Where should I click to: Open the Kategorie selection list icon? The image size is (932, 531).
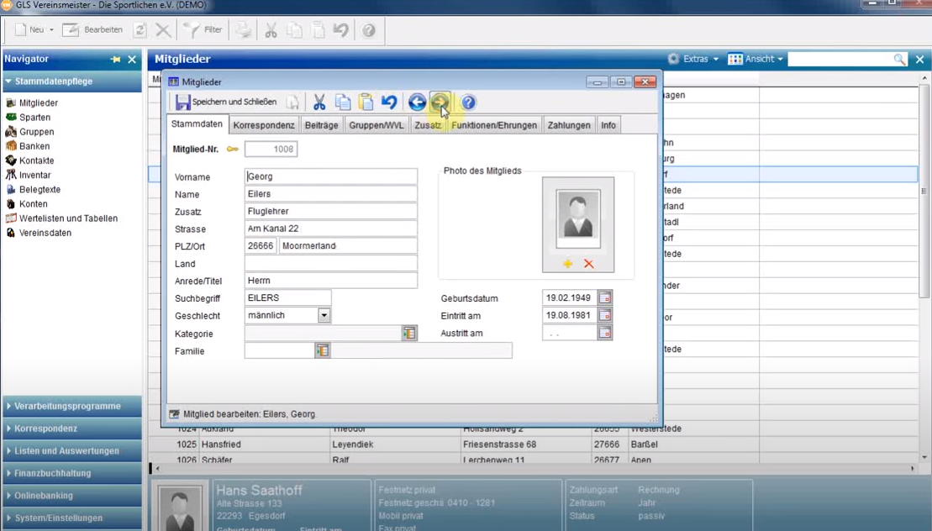coord(409,334)
